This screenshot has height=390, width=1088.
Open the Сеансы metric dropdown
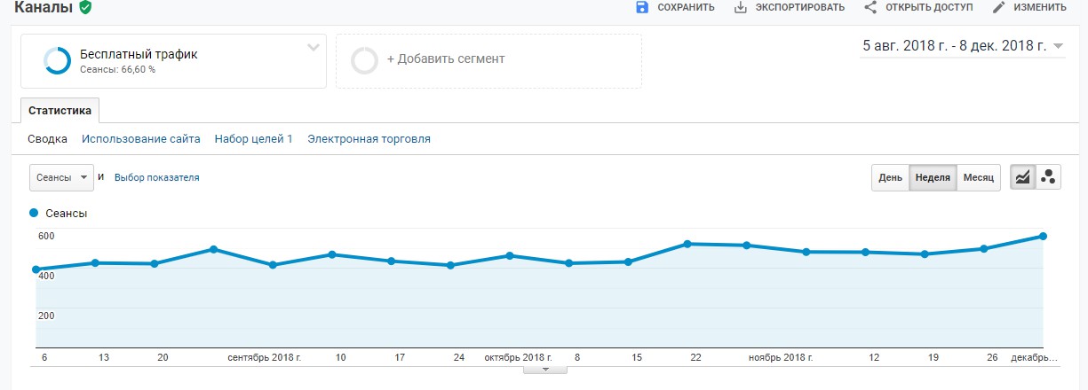pyautogui.click(x=61, y=177)
